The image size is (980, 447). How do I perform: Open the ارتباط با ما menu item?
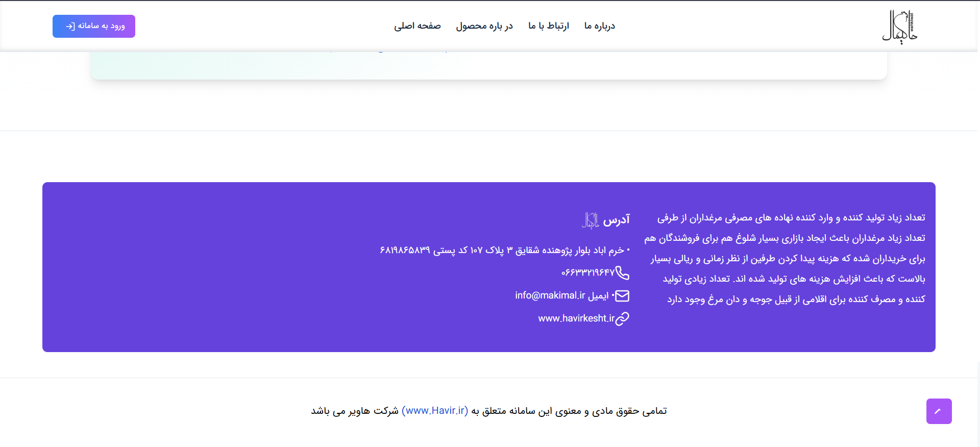pos(549,26)
